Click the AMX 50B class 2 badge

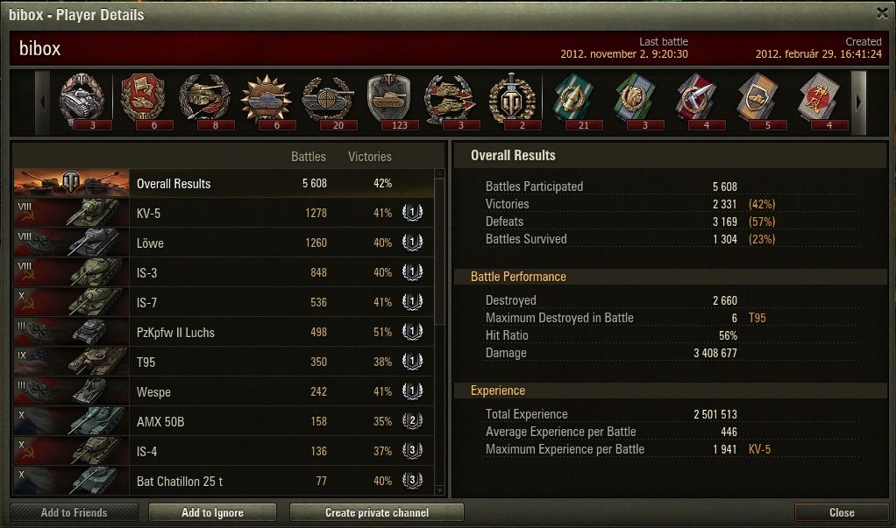pyautogui.click(x=412, y=421)
